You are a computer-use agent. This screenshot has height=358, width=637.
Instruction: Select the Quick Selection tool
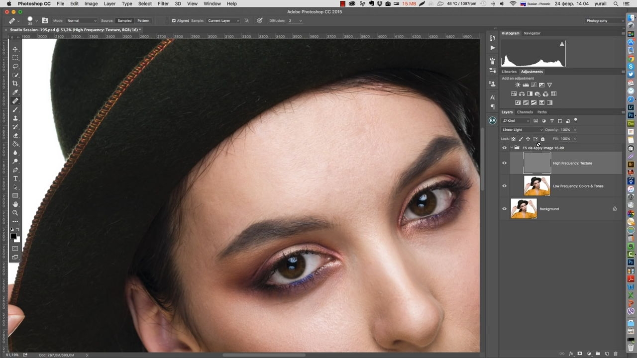pyautogui.click(x=15, y=75)
